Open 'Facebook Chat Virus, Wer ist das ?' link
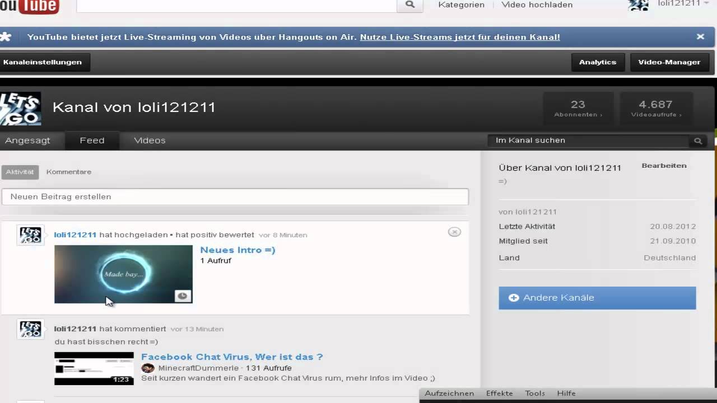 (232, 357)
